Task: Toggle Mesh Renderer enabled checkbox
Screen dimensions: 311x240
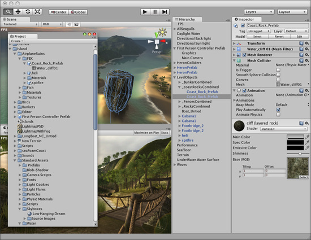Action: [244, 55]
